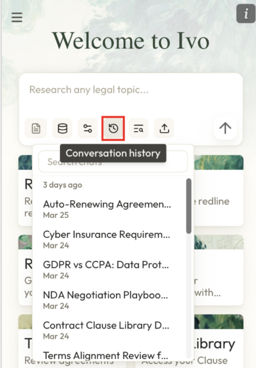
Task: Open the Auto-Renewing Agreement conversation
Action: (x=107, y=209)
